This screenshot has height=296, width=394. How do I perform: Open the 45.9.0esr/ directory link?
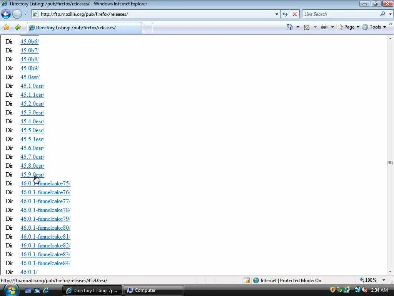click(32, 175)
